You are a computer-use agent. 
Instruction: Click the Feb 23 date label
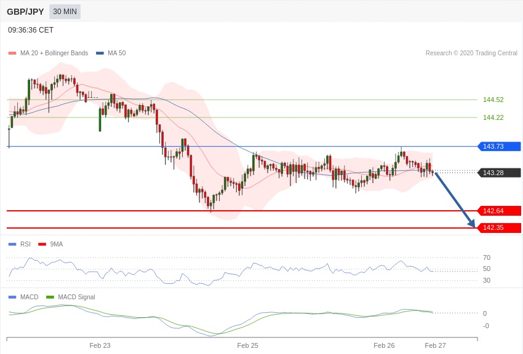click(x=100, y=345)
